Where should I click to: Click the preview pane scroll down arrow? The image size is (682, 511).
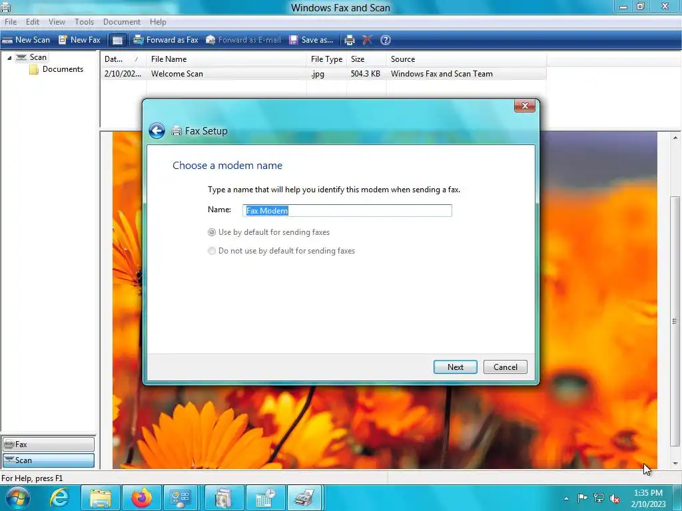675,464
